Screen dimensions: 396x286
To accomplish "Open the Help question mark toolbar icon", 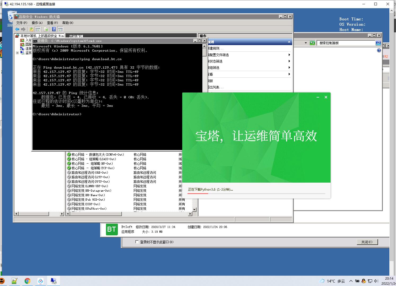I will [x=54, y=29].
